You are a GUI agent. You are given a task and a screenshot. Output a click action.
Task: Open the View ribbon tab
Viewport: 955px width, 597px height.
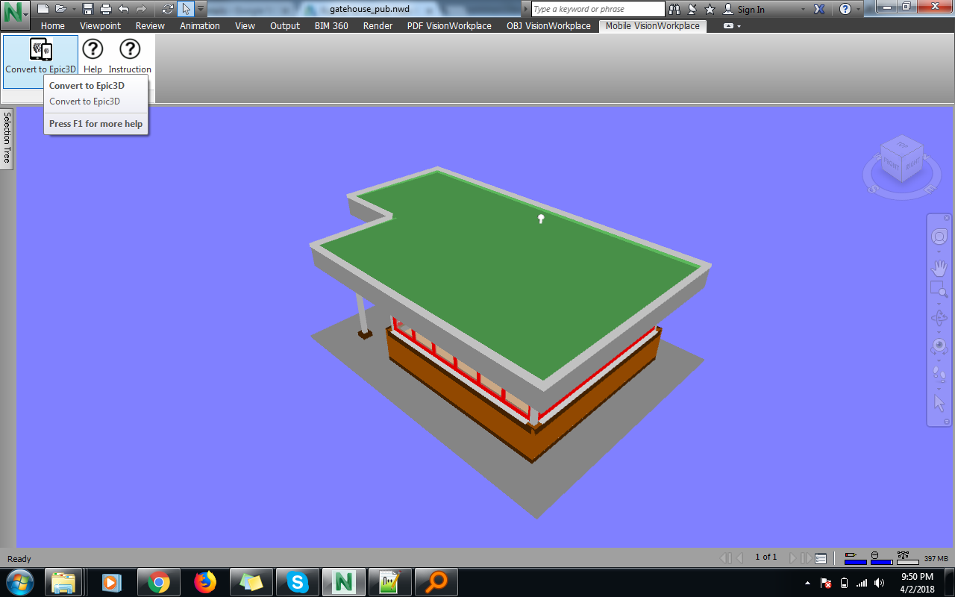coord(245,25)
